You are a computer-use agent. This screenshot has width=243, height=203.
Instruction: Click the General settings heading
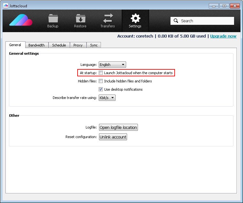[x=24, y=53]
